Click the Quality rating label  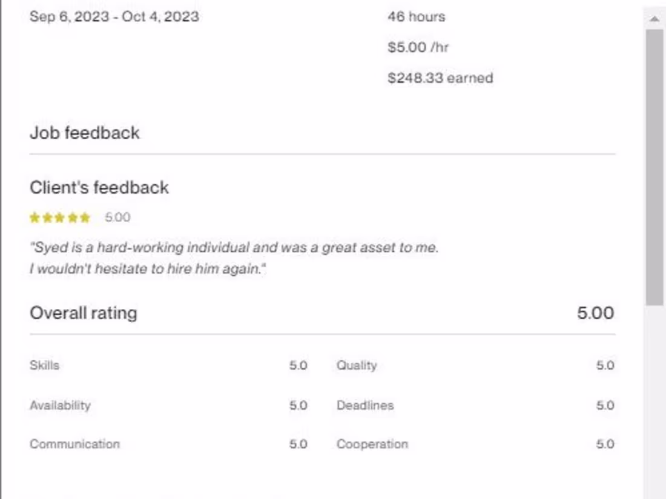pyautogui.click(x=357, y=365)
